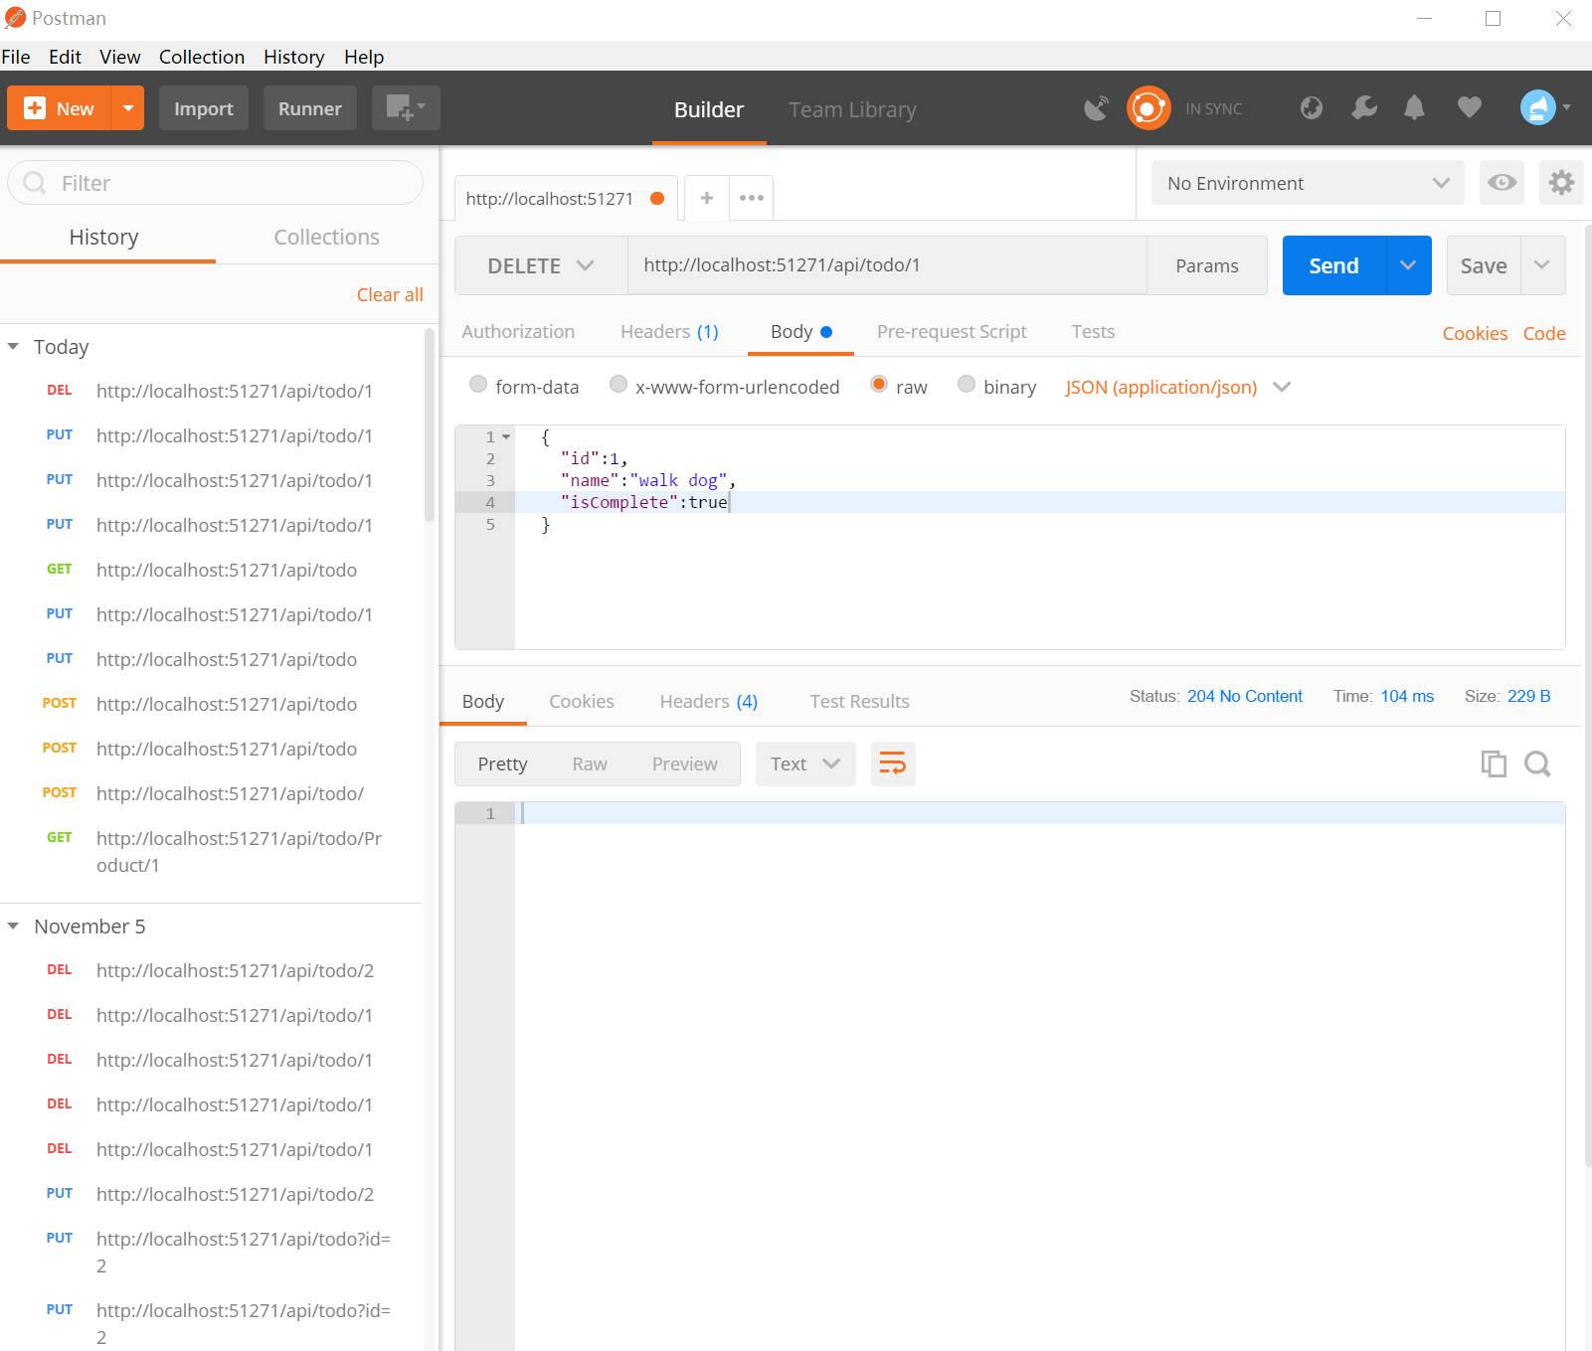Select DEL api/todo/2 history entry

[x=212, y=970]
